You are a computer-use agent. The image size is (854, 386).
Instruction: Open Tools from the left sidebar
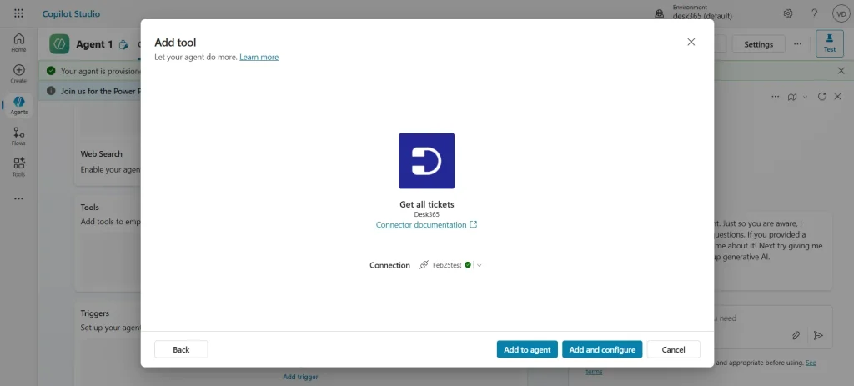(x=18, y=167)
